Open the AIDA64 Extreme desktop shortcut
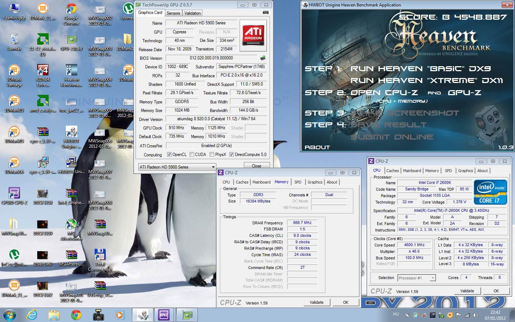Screen dimensions: 515x322 [x=43, y=76]
